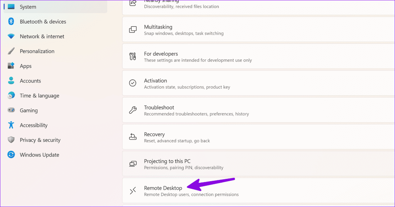Go to Recovery options
Image resolution: width=395 pixels, height=207 pixels.
click(x=255, y=137)
